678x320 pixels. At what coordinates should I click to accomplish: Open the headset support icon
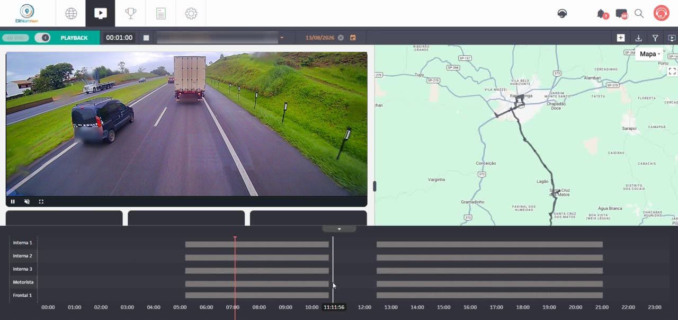point(563,14)
